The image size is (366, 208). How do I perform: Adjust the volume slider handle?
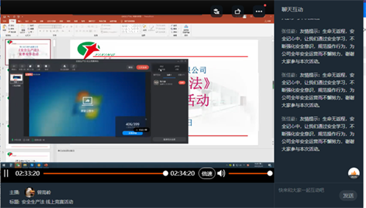(x=270, y=174)
